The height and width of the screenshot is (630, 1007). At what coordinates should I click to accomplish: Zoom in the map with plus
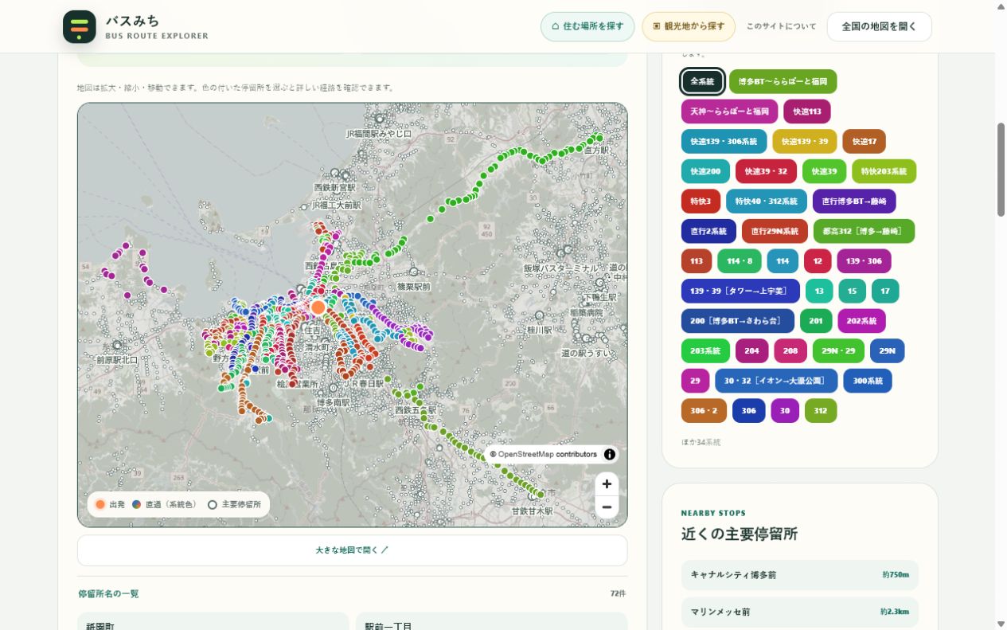(x=607, y=484)
